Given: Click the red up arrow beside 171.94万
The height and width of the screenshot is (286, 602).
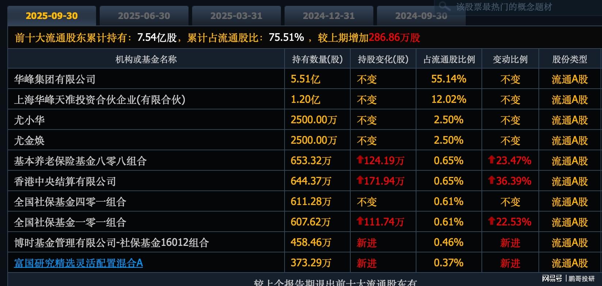Looking at the screenshot, I should [360, 180].
